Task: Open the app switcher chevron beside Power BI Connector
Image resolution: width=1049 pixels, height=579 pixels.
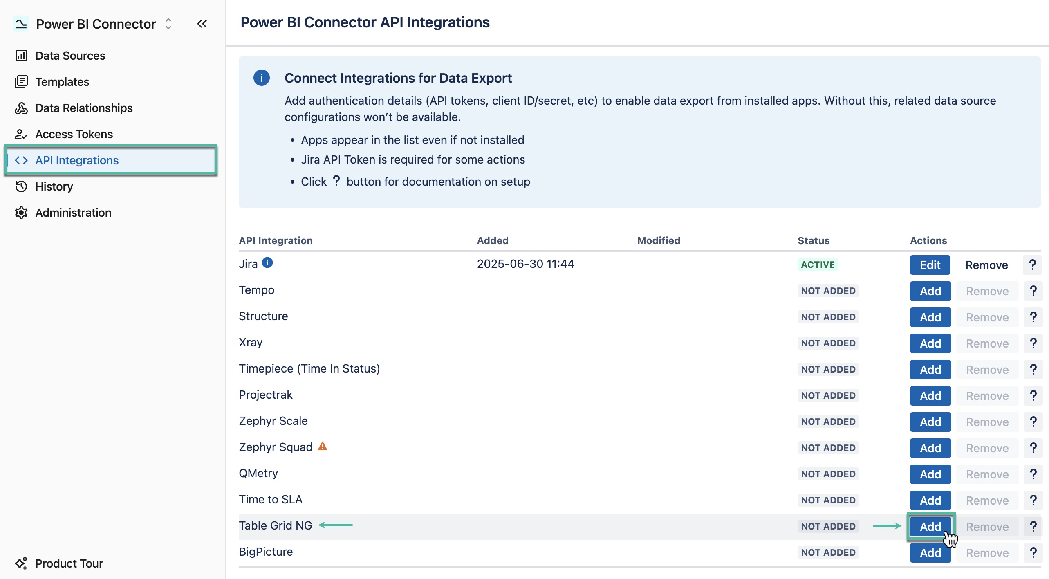Action: point(168,24)
